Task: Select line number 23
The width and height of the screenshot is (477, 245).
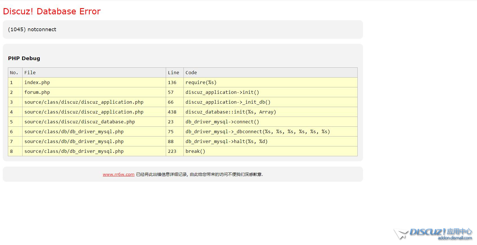Action: coord(175,122)
